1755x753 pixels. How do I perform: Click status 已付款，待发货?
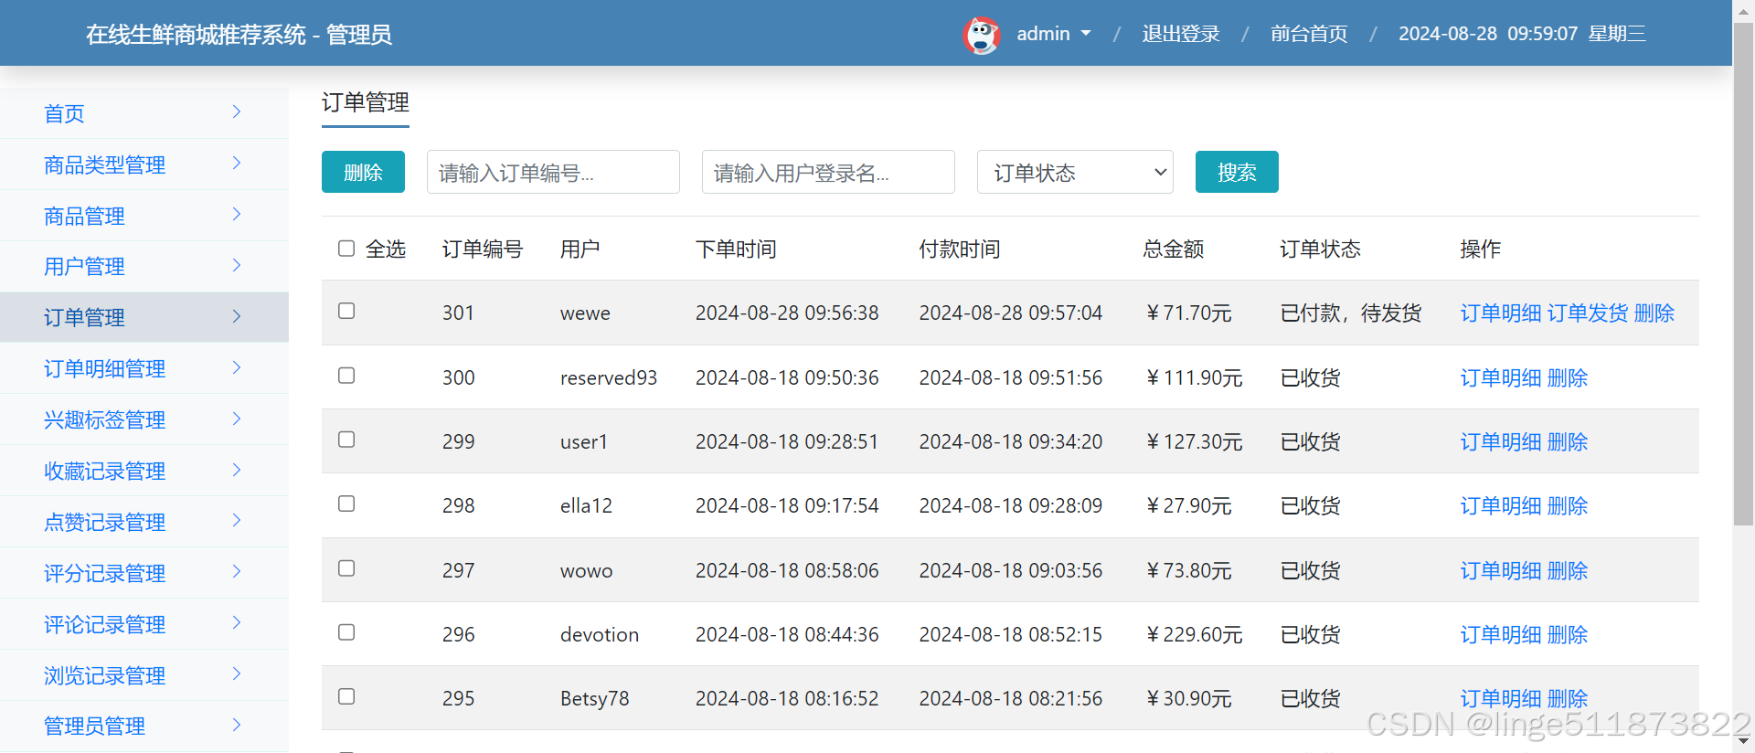[1351, 313]
